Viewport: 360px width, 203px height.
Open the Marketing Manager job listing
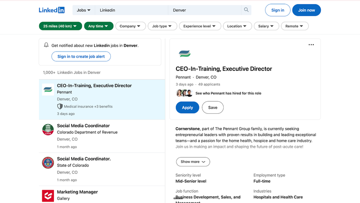click(x=77, y=192)
